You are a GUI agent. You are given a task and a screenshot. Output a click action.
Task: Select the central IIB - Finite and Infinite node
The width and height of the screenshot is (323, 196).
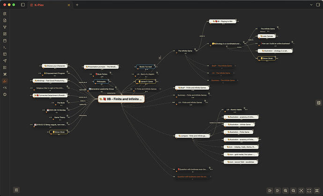[x=121, y=99]
